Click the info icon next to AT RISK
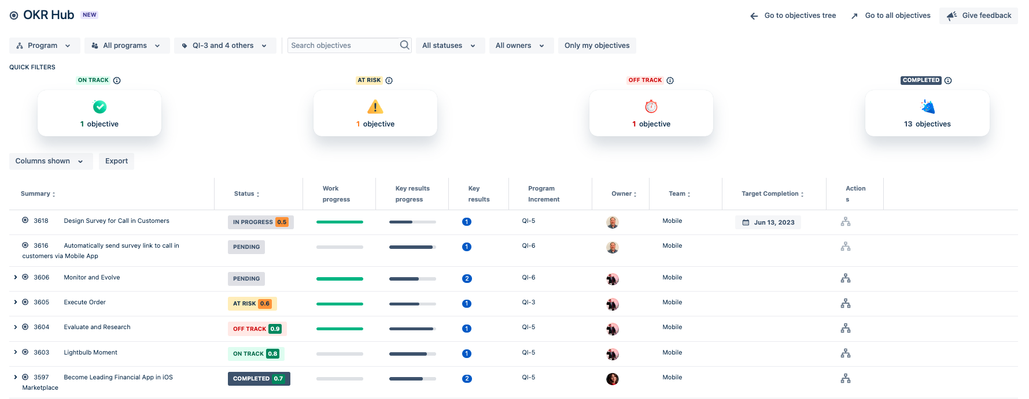Image resolution: width=1029 pixels, height=399 pixels. [x=389, y=81]
